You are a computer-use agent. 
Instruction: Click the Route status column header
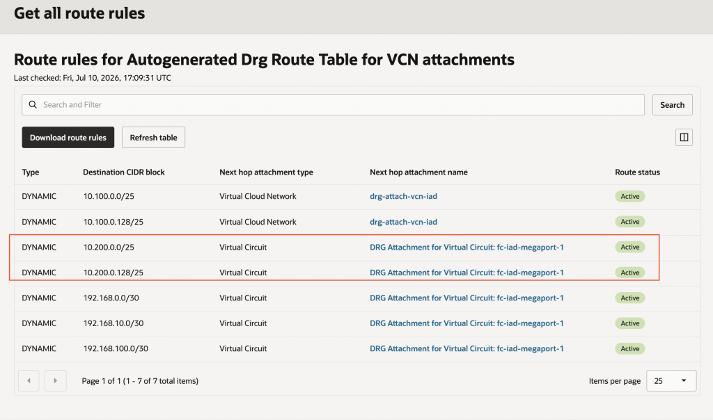(x=637, y=172)
